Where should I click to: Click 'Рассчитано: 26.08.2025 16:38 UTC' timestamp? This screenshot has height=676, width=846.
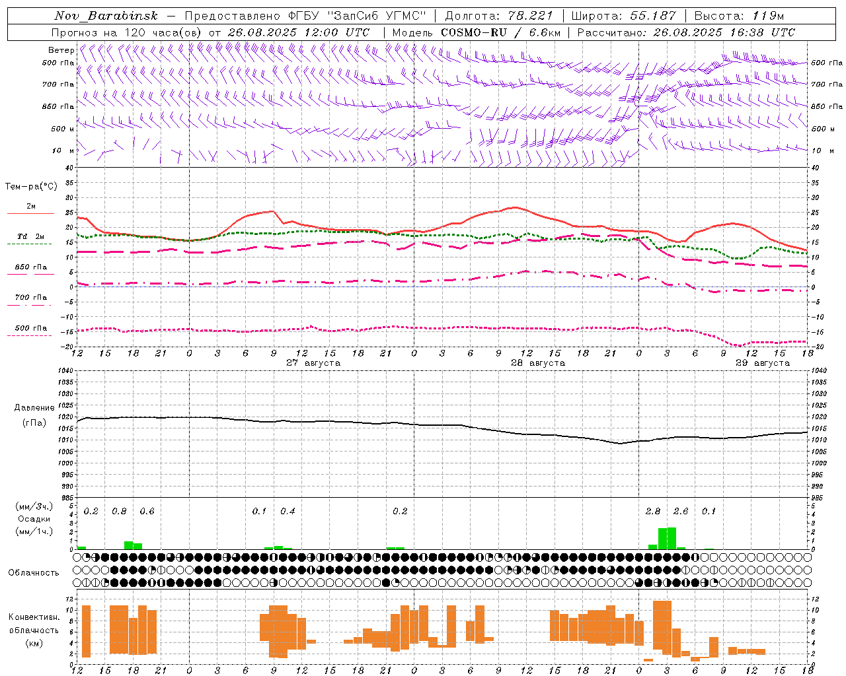click(686, 32)
